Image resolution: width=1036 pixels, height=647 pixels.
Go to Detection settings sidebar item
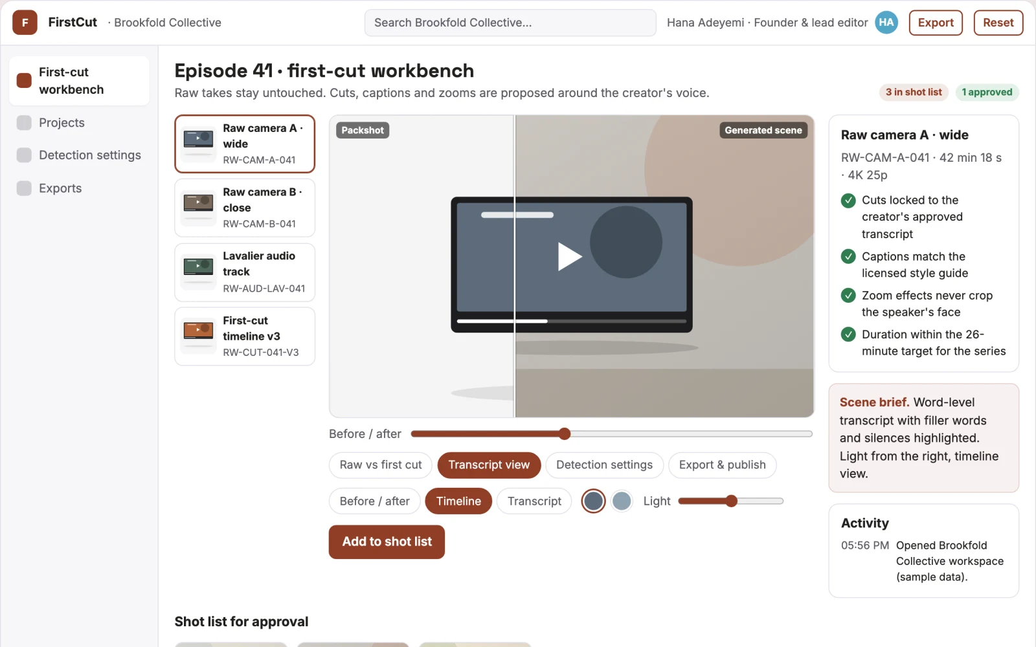click(x=79, y=155)
